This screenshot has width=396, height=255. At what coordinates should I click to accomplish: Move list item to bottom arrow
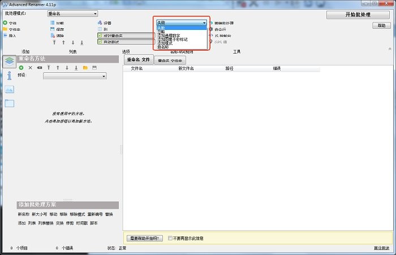click(82, 42)
